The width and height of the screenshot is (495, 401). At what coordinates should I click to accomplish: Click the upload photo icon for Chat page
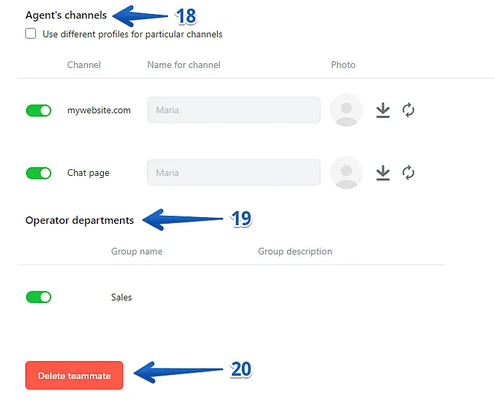click(382, 173)
